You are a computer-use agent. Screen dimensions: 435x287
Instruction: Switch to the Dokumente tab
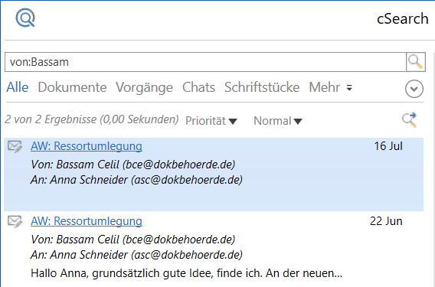click(72, 87)
